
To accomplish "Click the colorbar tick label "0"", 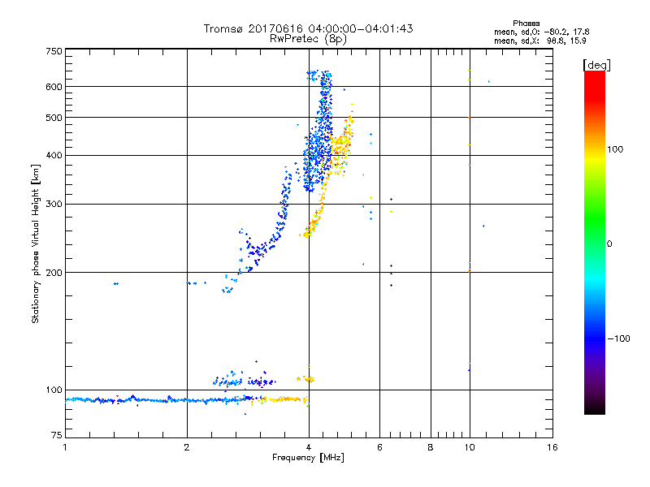I will point(609,244).
